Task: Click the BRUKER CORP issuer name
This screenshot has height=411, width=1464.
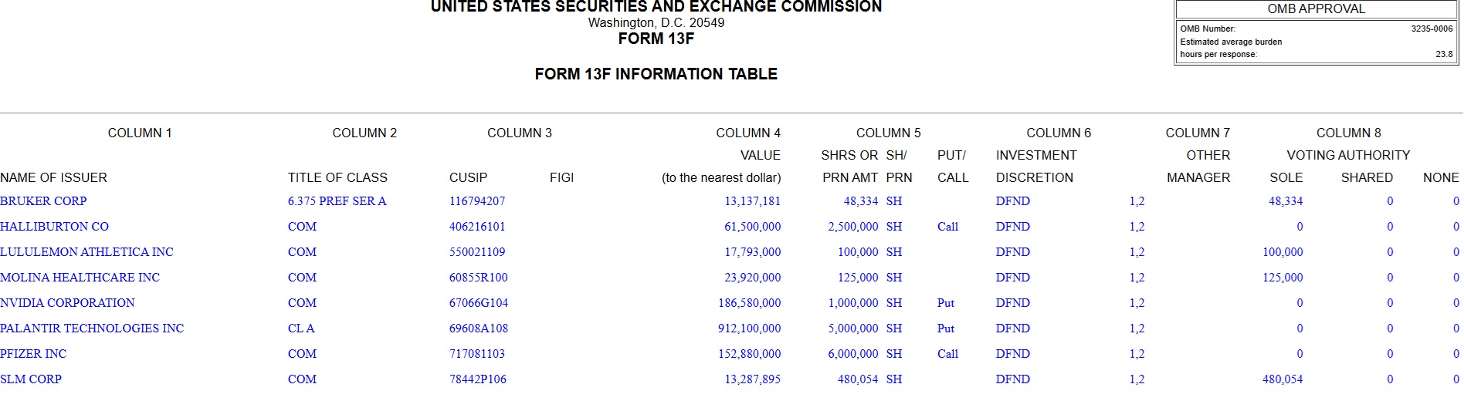Action: pos(43,201)
